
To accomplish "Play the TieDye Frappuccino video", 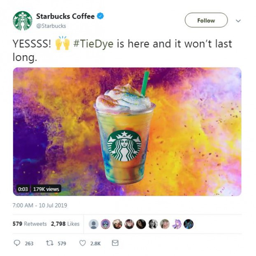I will (x=127, y=132).
